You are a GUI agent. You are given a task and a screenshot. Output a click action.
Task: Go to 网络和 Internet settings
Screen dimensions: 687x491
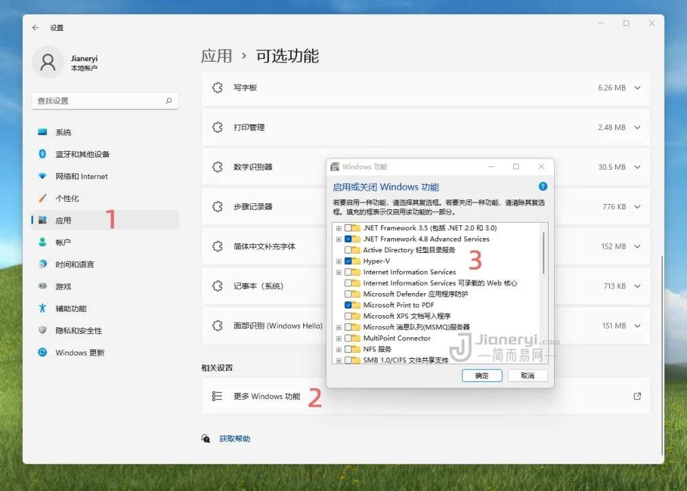pyautogui.click(x=105, y=176)
